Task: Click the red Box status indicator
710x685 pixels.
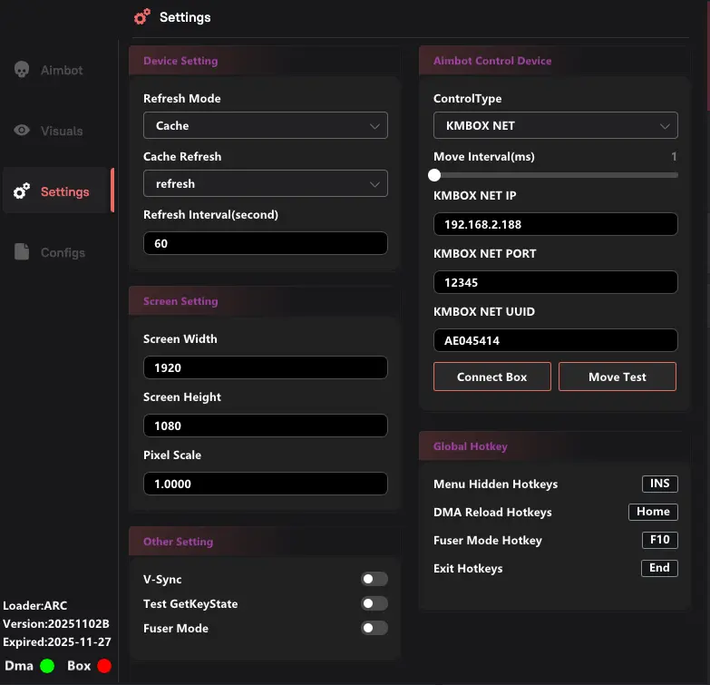Action: pyautogui.click(x=104, y=666)
